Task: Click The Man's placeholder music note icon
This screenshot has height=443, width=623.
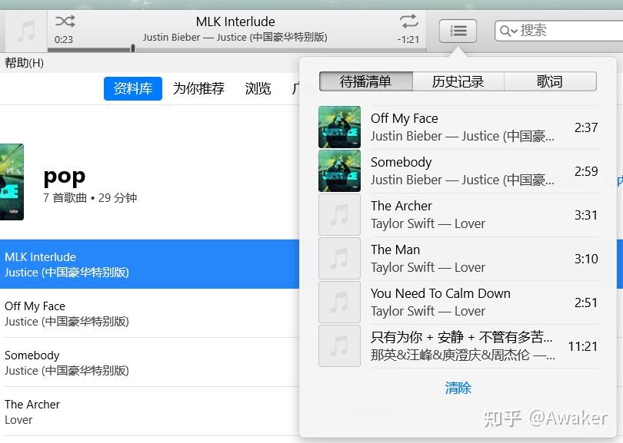Action: 339,258
